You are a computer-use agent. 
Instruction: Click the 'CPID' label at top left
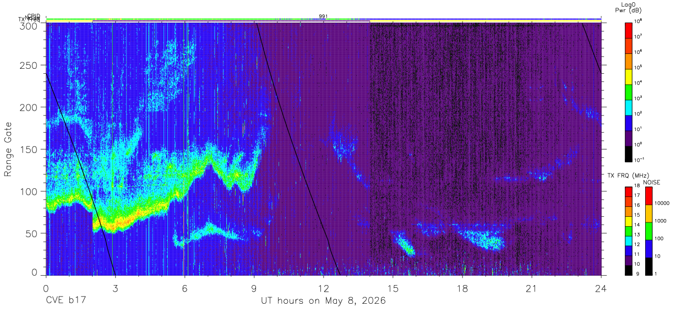click(34, 16)
